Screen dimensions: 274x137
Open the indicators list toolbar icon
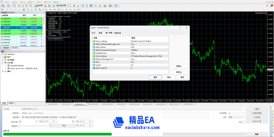click(x=105, y=6)
